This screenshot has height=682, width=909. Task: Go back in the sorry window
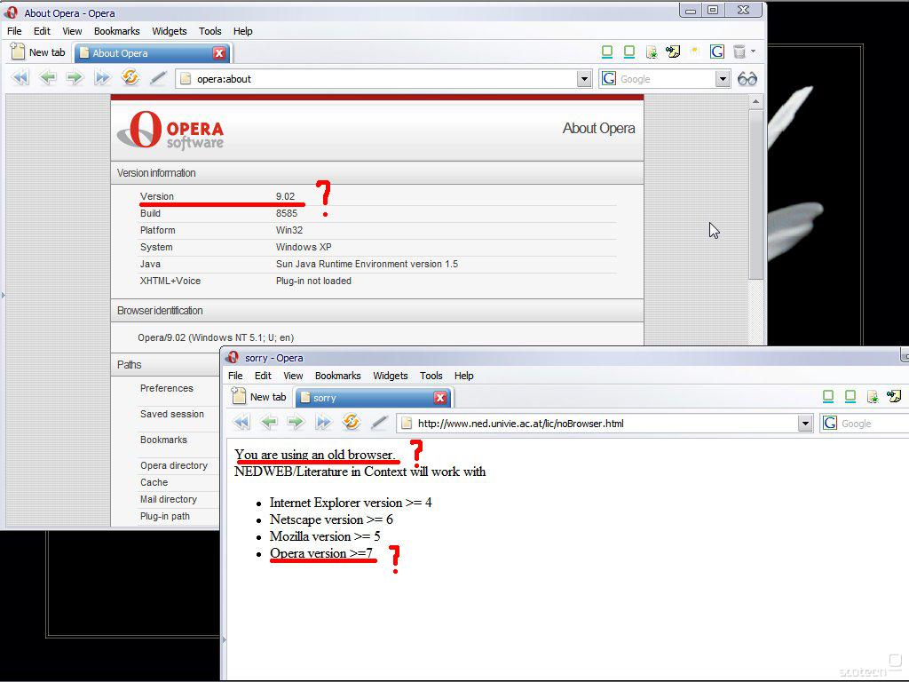269,422
